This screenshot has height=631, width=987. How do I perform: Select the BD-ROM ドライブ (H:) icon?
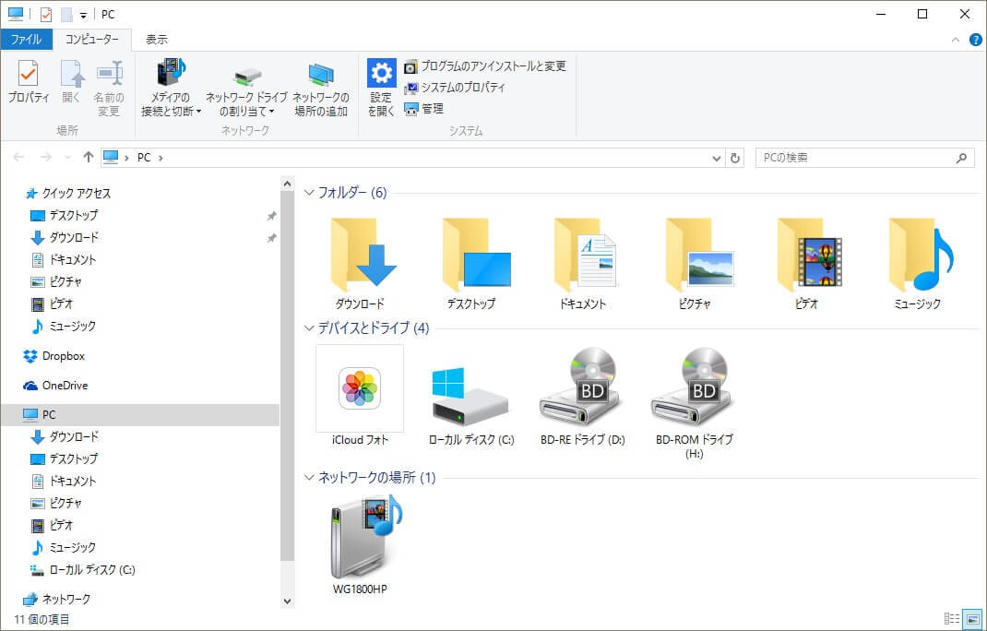pos(694,388)
